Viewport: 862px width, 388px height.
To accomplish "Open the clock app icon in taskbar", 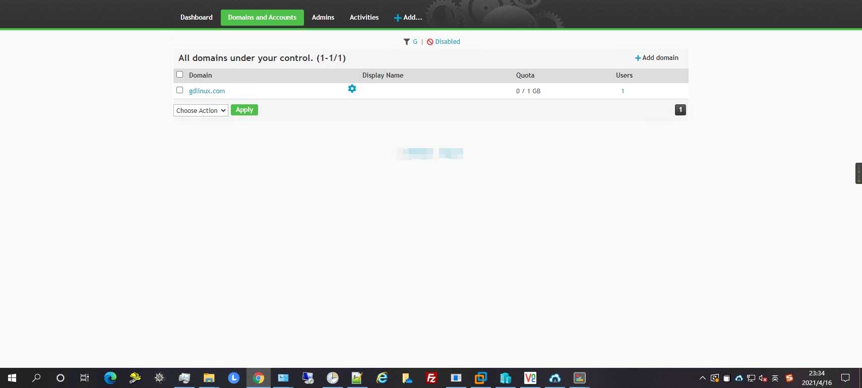I will (x=332, y=378).
